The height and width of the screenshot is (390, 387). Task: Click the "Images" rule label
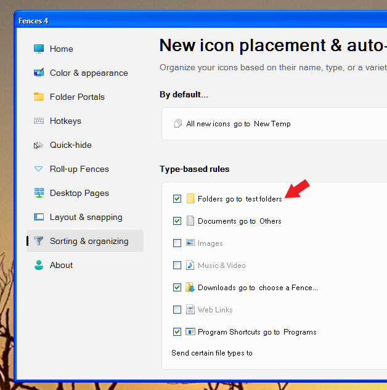[x=210, y=243]
